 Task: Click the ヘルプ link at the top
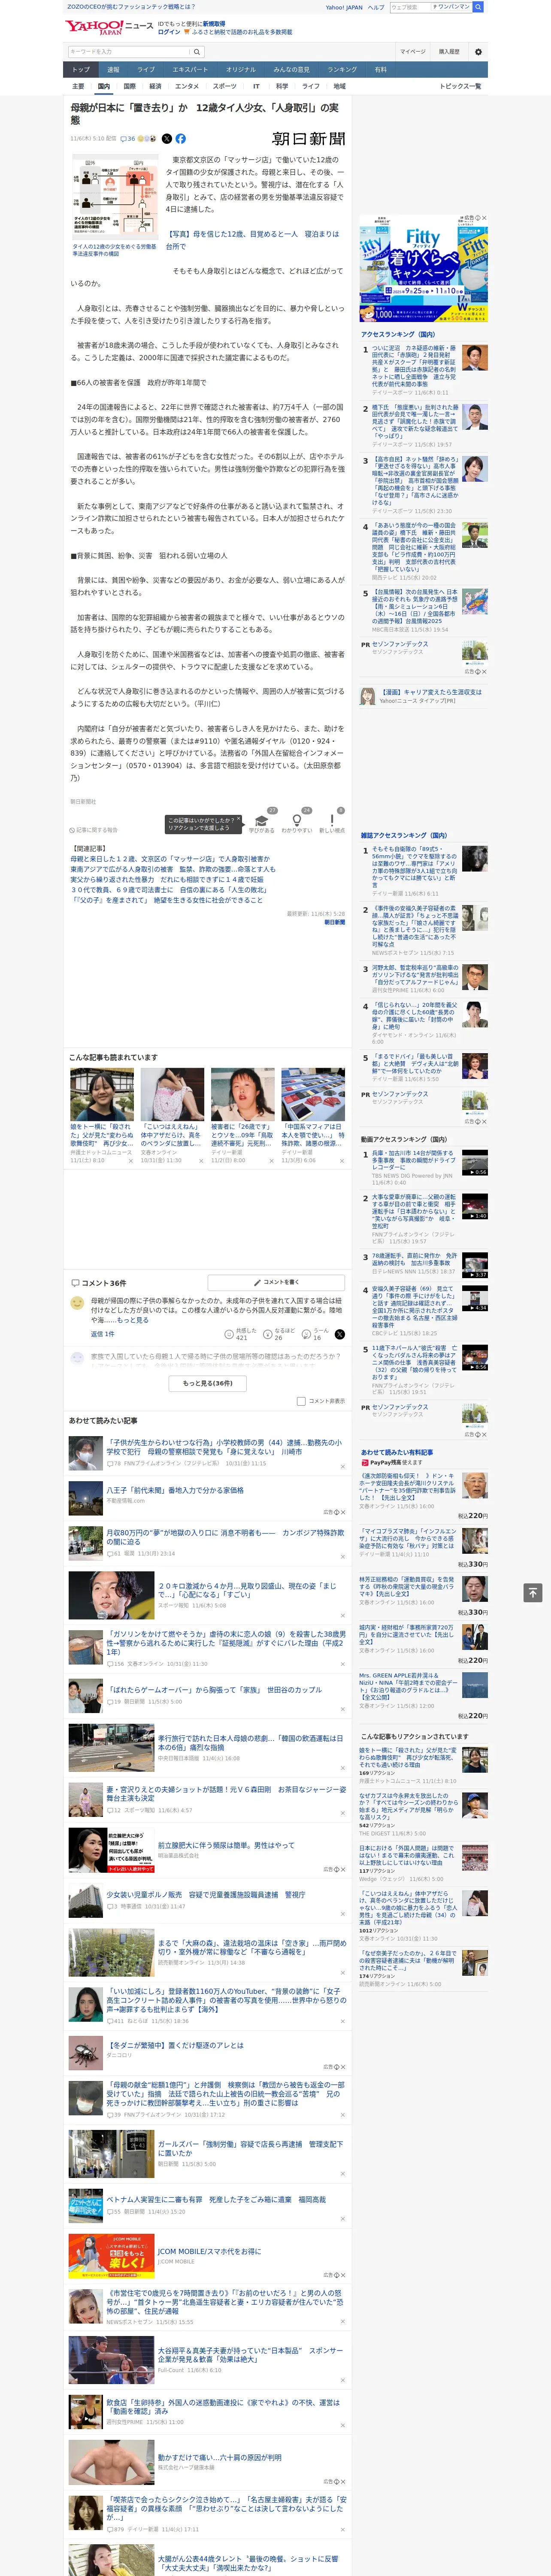(x=376, y=7)
